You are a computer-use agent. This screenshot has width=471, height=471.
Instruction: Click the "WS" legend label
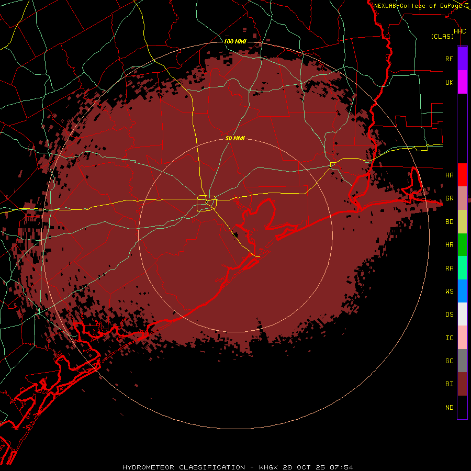[449, 291]
